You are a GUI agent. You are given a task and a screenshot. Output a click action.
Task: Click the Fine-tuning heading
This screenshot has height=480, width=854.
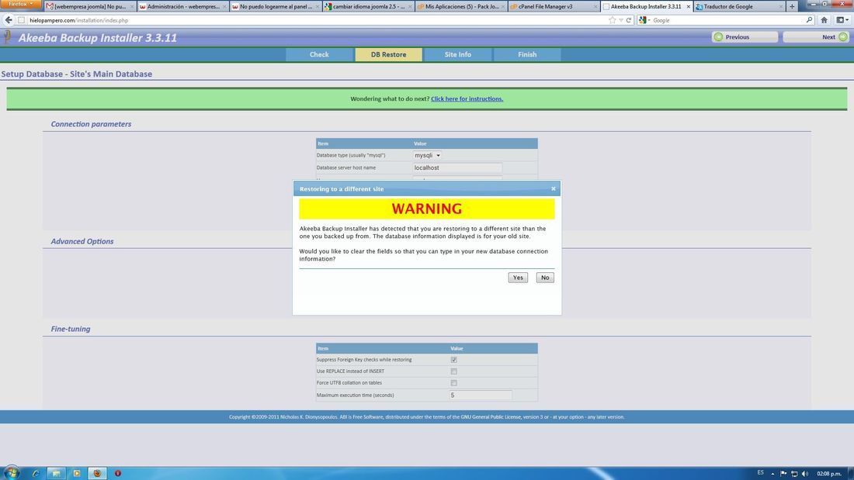(70, 329)
